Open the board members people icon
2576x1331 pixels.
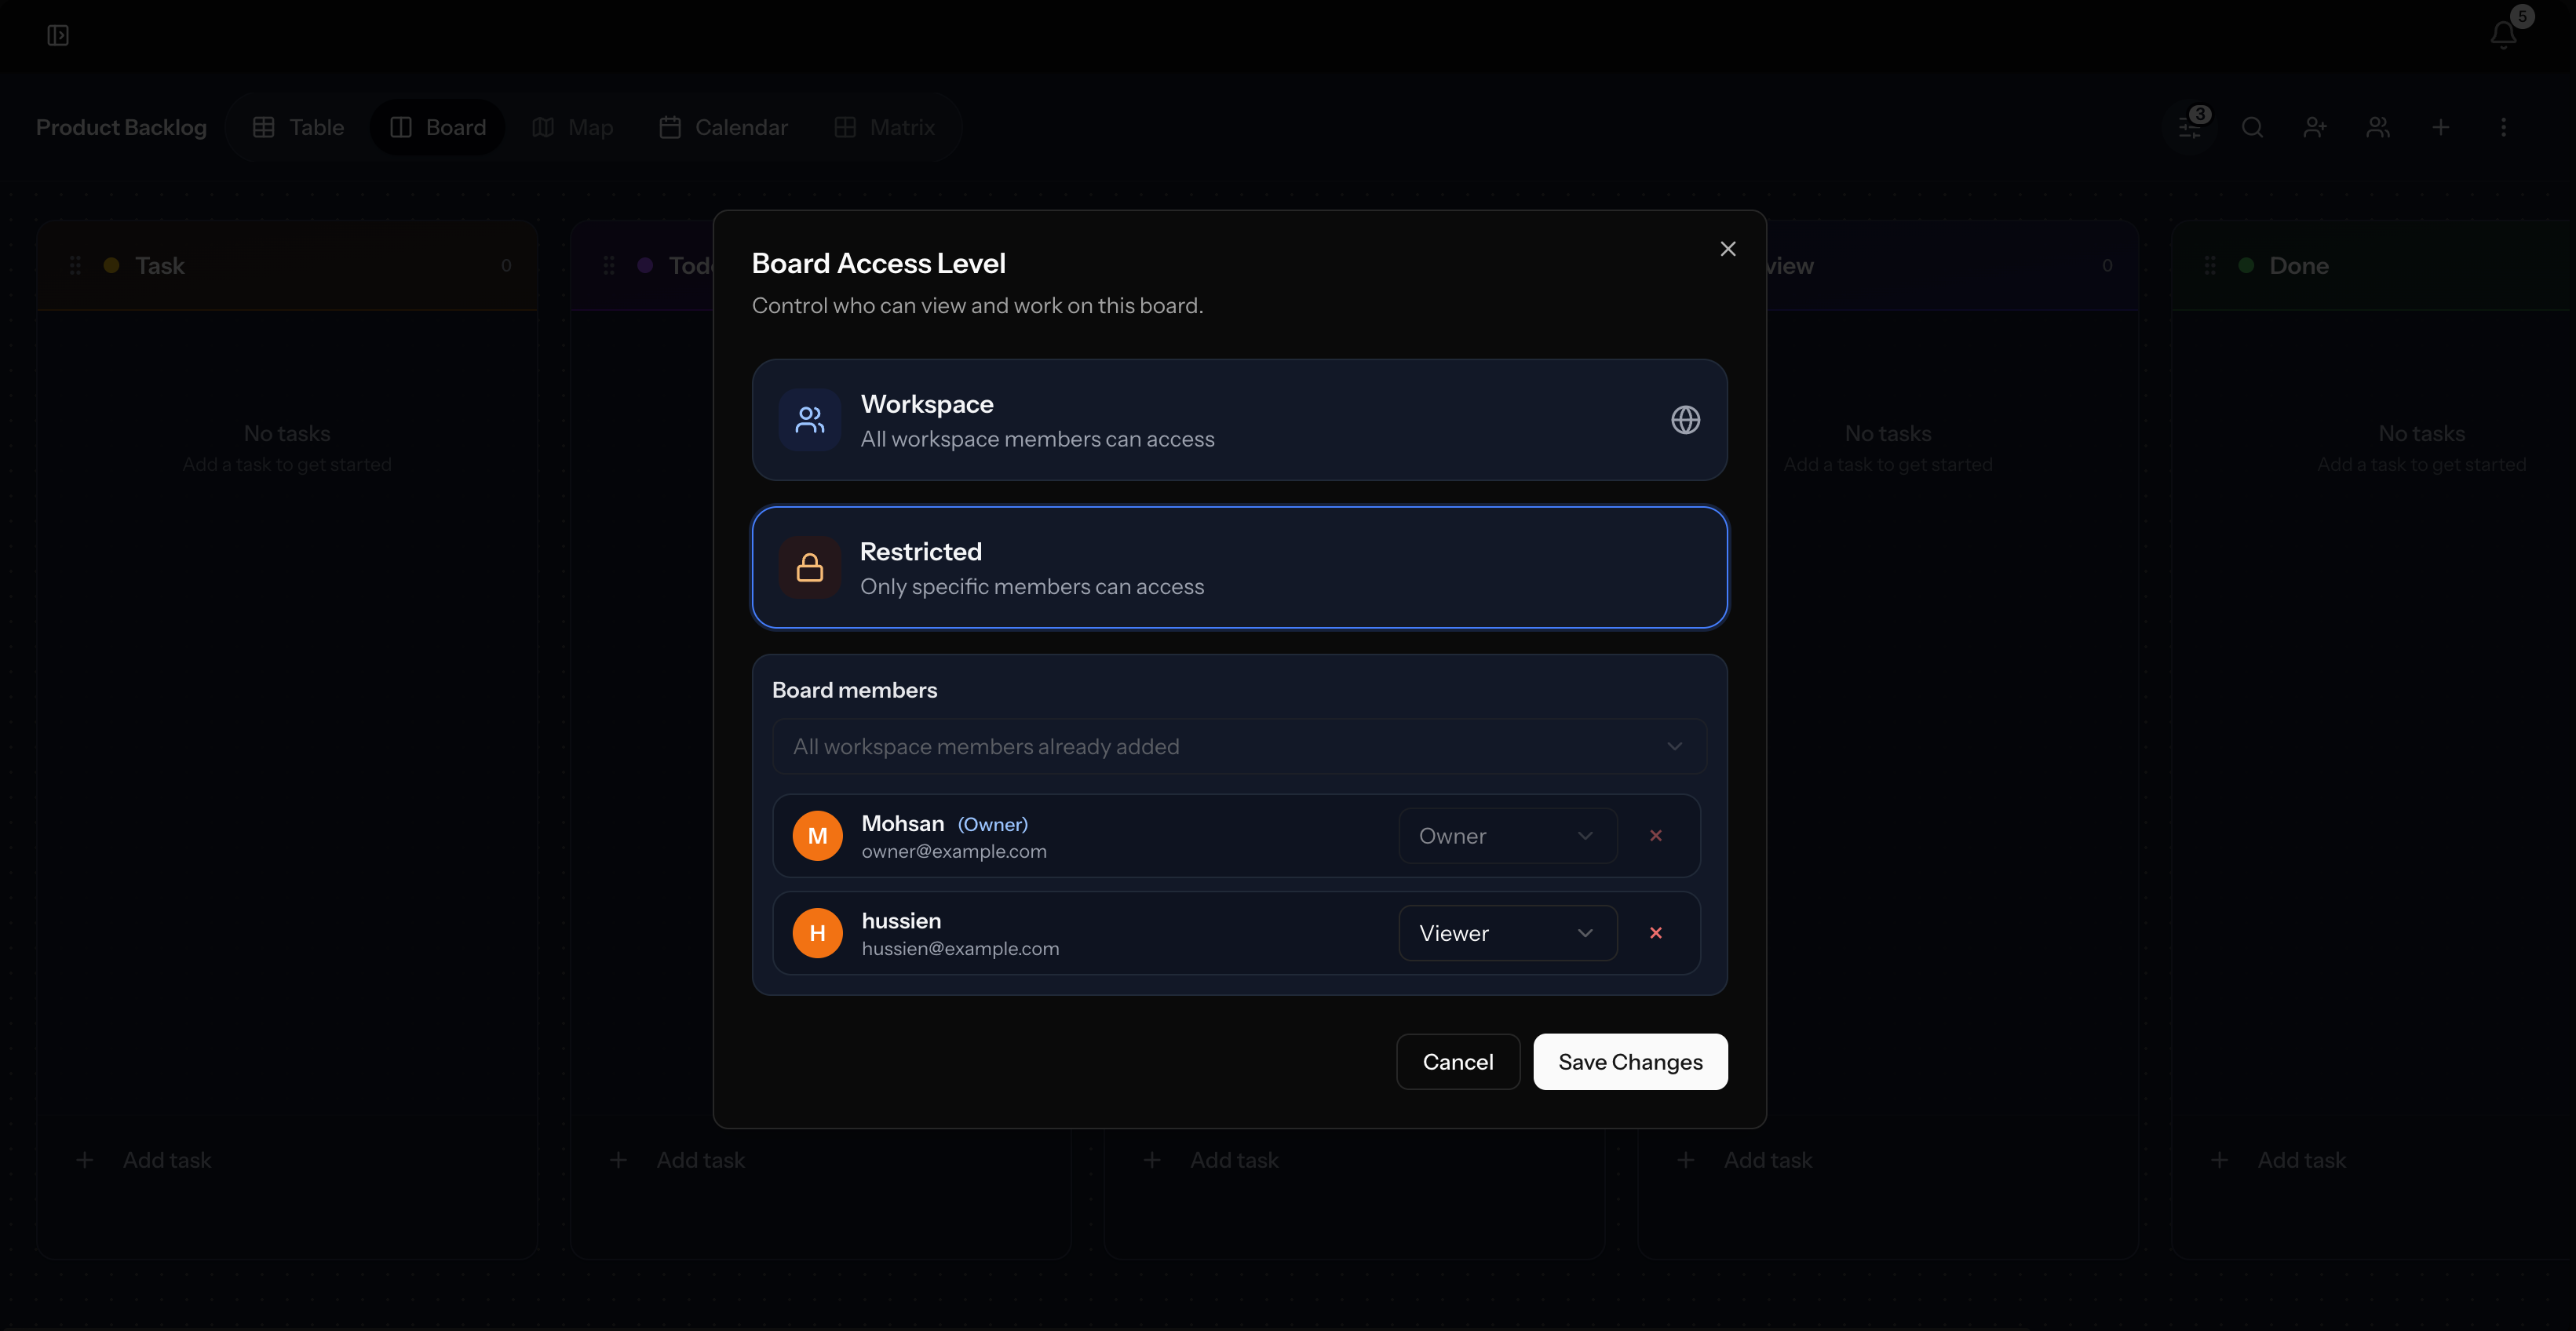(2378, 127)
